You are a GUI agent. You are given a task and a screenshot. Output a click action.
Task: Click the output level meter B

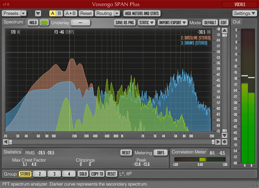click(252, 96)
